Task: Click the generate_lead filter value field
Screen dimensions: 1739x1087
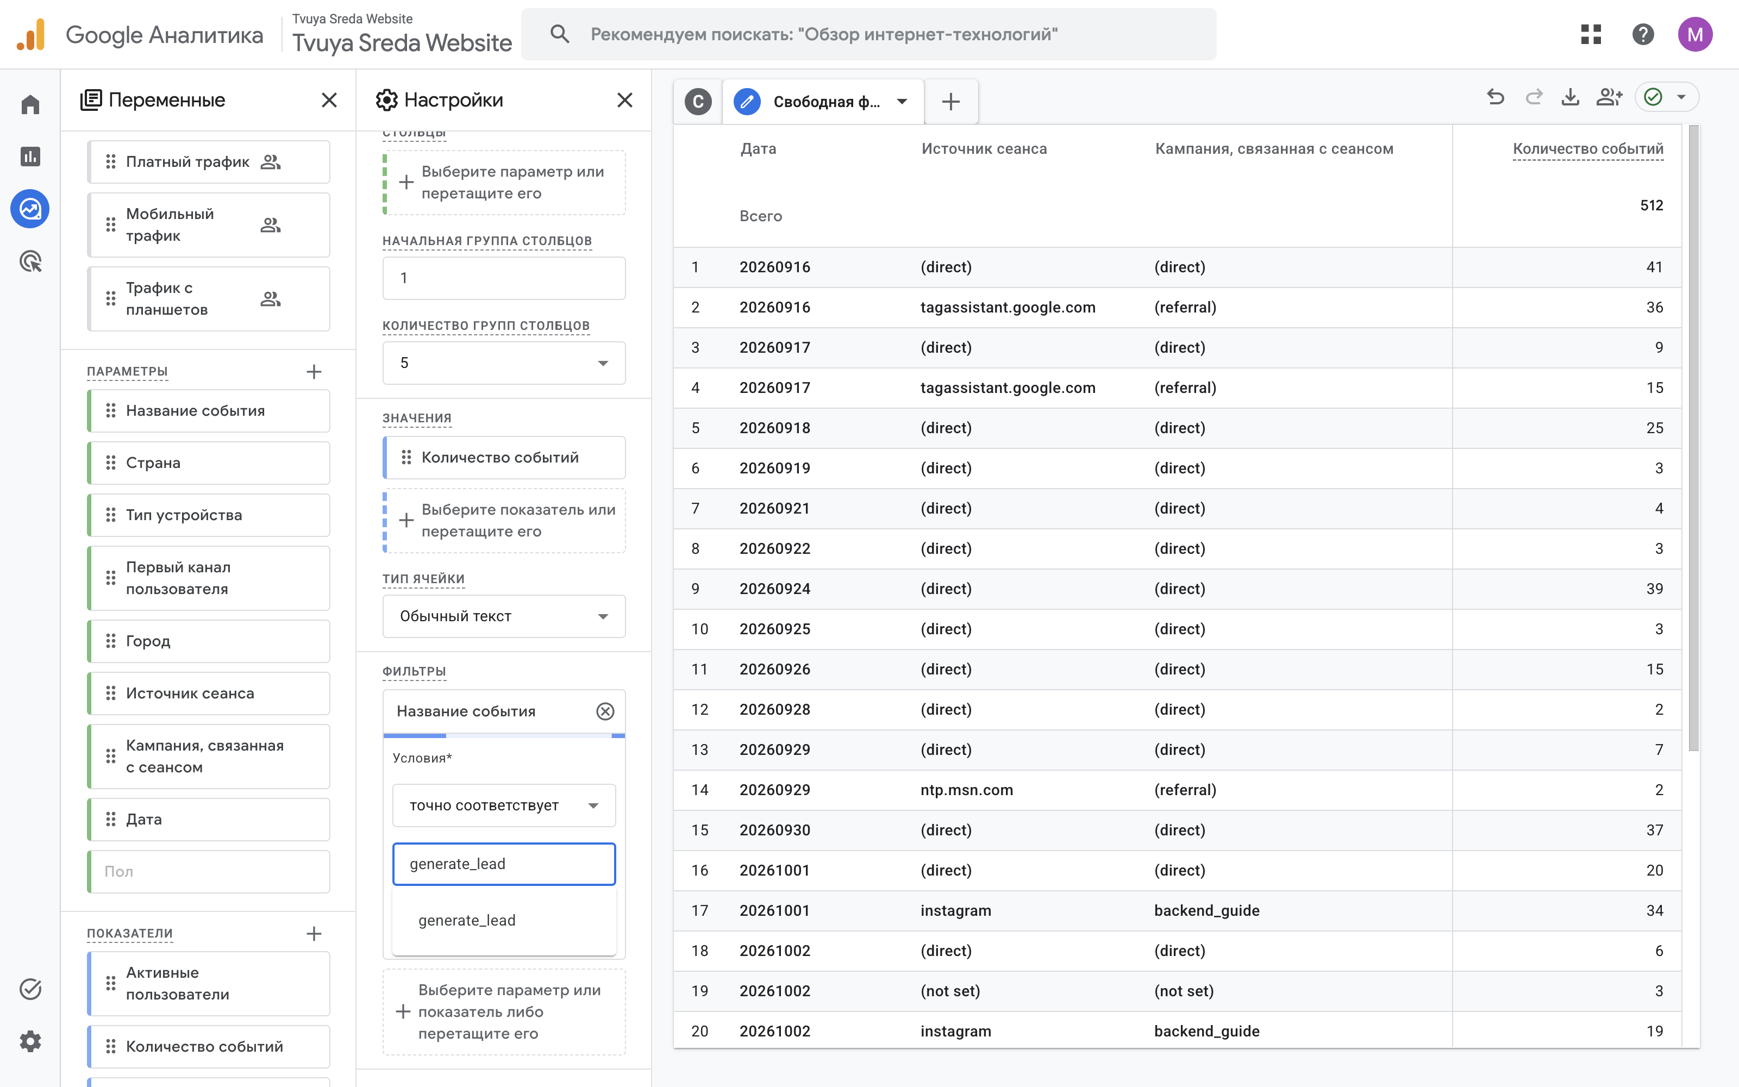Action: click(504, 864)
